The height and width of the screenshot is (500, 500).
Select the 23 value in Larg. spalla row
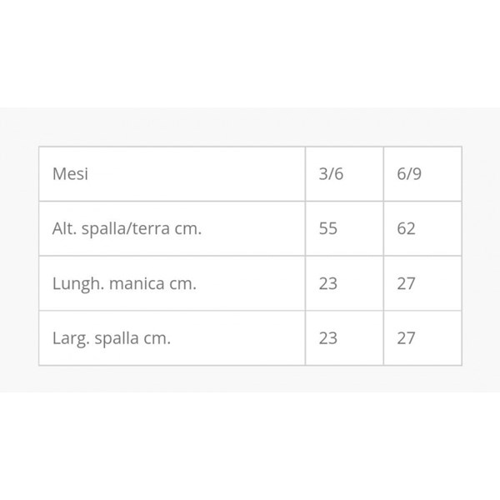(x=328, y=338)
